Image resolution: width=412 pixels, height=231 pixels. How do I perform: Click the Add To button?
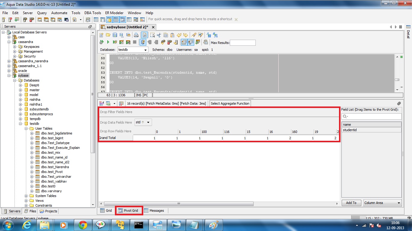(x=351, y=203)
